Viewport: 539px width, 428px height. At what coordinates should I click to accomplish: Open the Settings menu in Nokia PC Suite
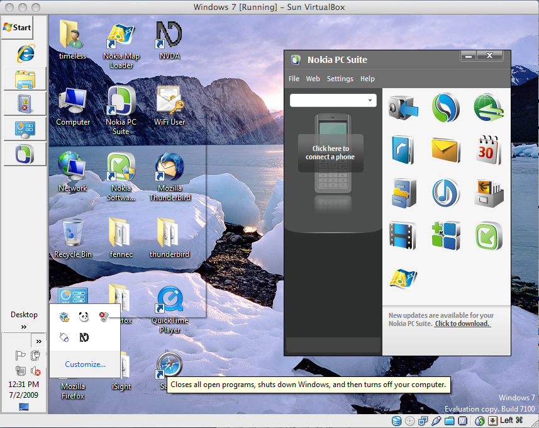pyautogui.click(x=340, y=79)
